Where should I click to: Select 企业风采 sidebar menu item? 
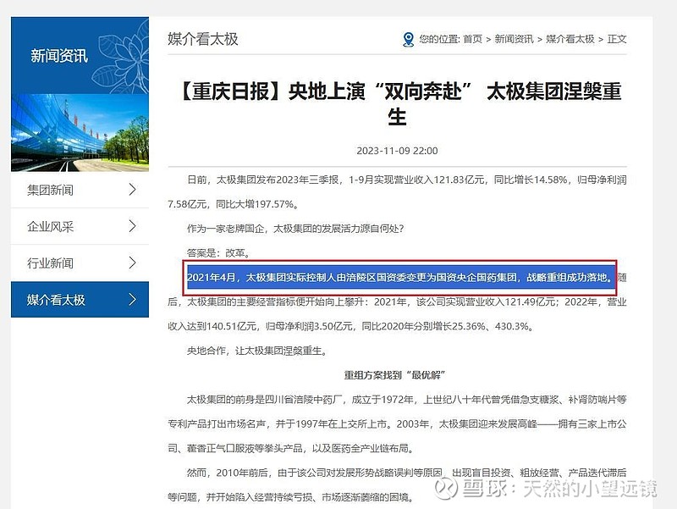(x=80, y=226)
